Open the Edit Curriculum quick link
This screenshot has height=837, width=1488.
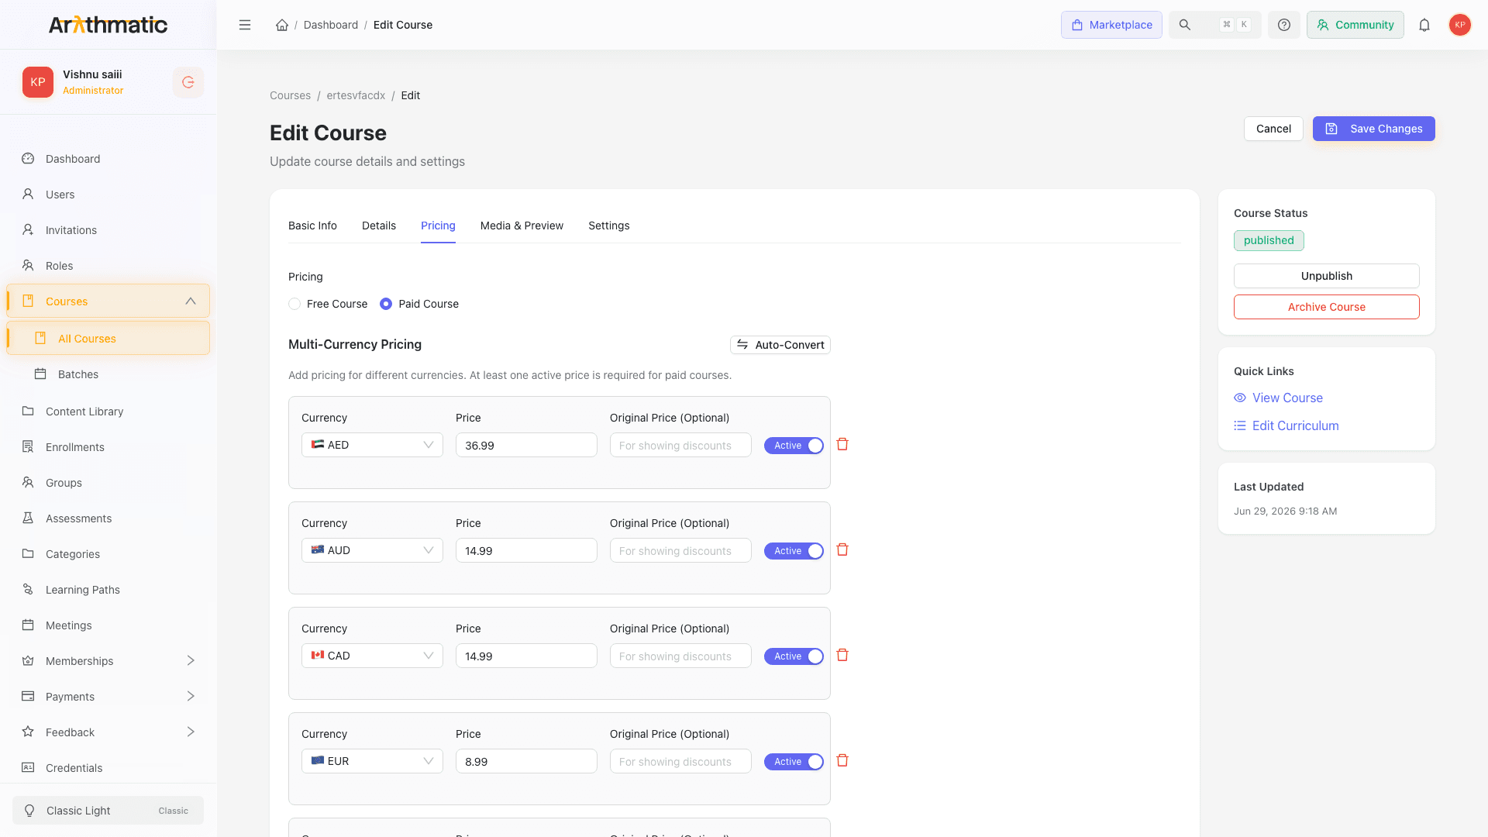[x=1286, y=425]
